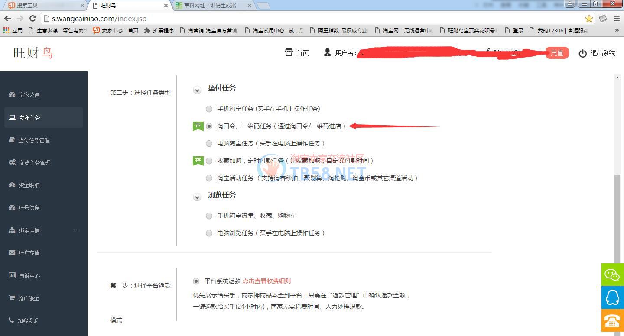Screen dimensions: 624x336
Task: Open 扩展程序 bookmark
Action: [159, 30]
